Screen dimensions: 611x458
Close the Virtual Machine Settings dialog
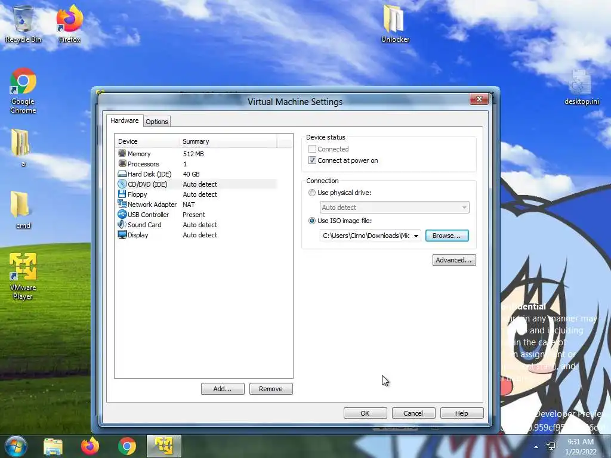tap(479, 99)
